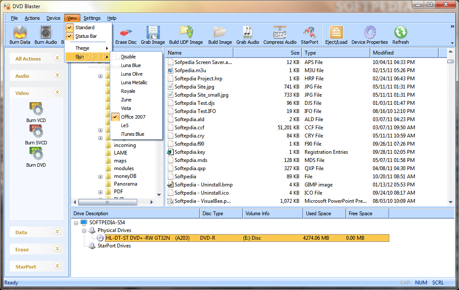This screenshot has width=459, height=290.
Task: Click the Physical Drives icon
Action: [x=92, y=230]
